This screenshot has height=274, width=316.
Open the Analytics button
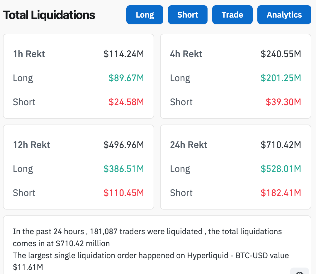point(284,15)
